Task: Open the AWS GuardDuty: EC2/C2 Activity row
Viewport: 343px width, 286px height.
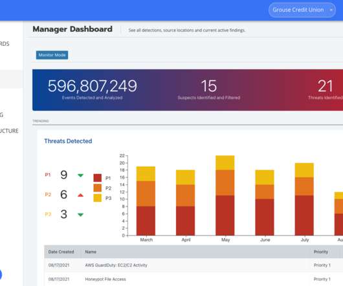Action: point(194,265)
